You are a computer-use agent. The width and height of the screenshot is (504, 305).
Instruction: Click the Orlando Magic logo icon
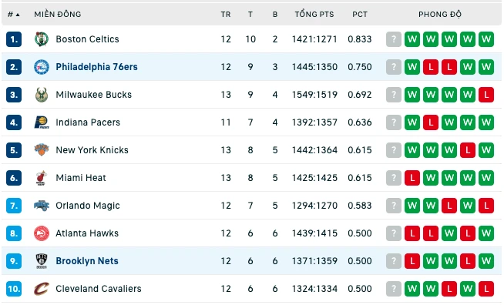tap(42, 206)
